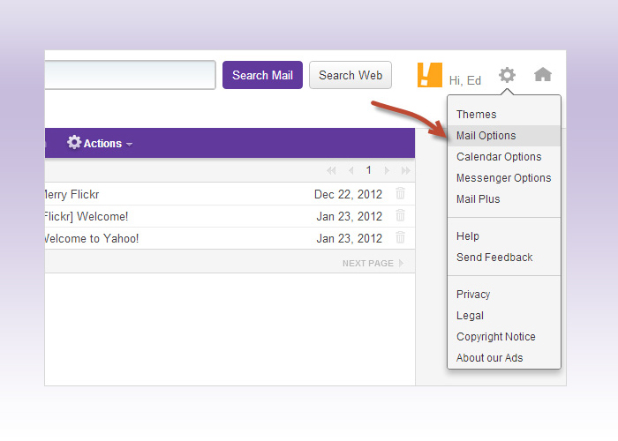The height and width of the screenshot is (441, 618).
Task: Go to the home icon
Action: (543, 74)
